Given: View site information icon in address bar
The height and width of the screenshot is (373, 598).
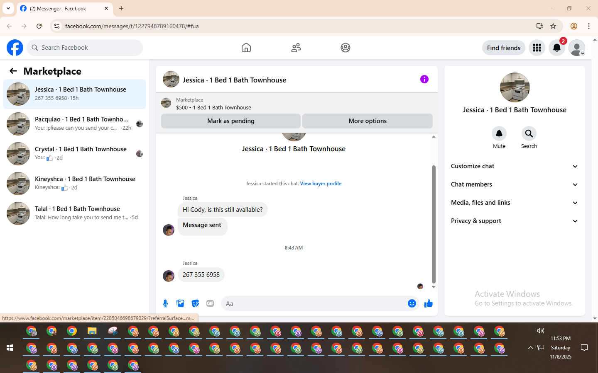Looking at the screenshot, I should pos(57,26).
